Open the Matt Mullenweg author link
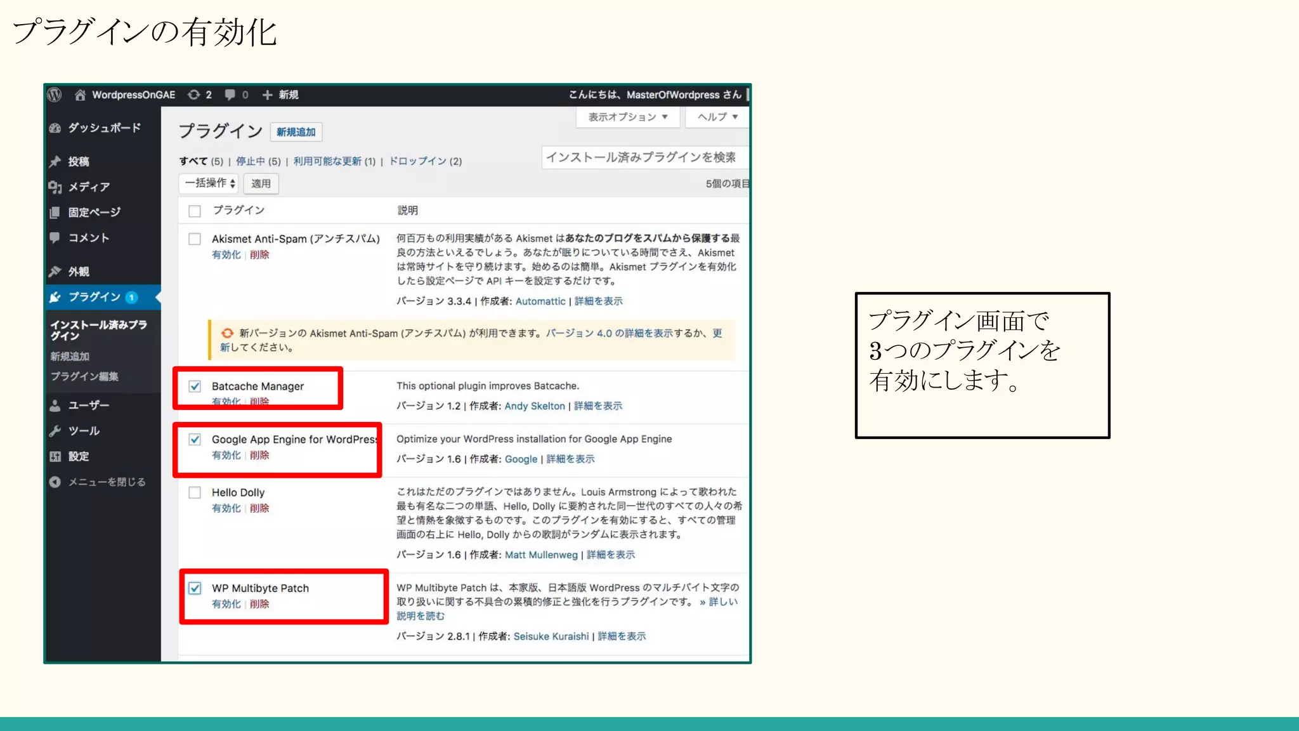This screenshot has width=1299, height=731. 541,555
